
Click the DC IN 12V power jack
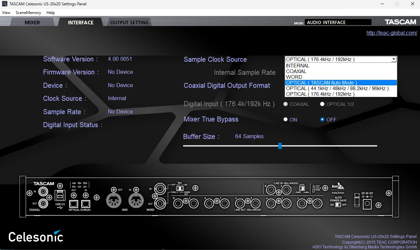(x=368, y=204)
